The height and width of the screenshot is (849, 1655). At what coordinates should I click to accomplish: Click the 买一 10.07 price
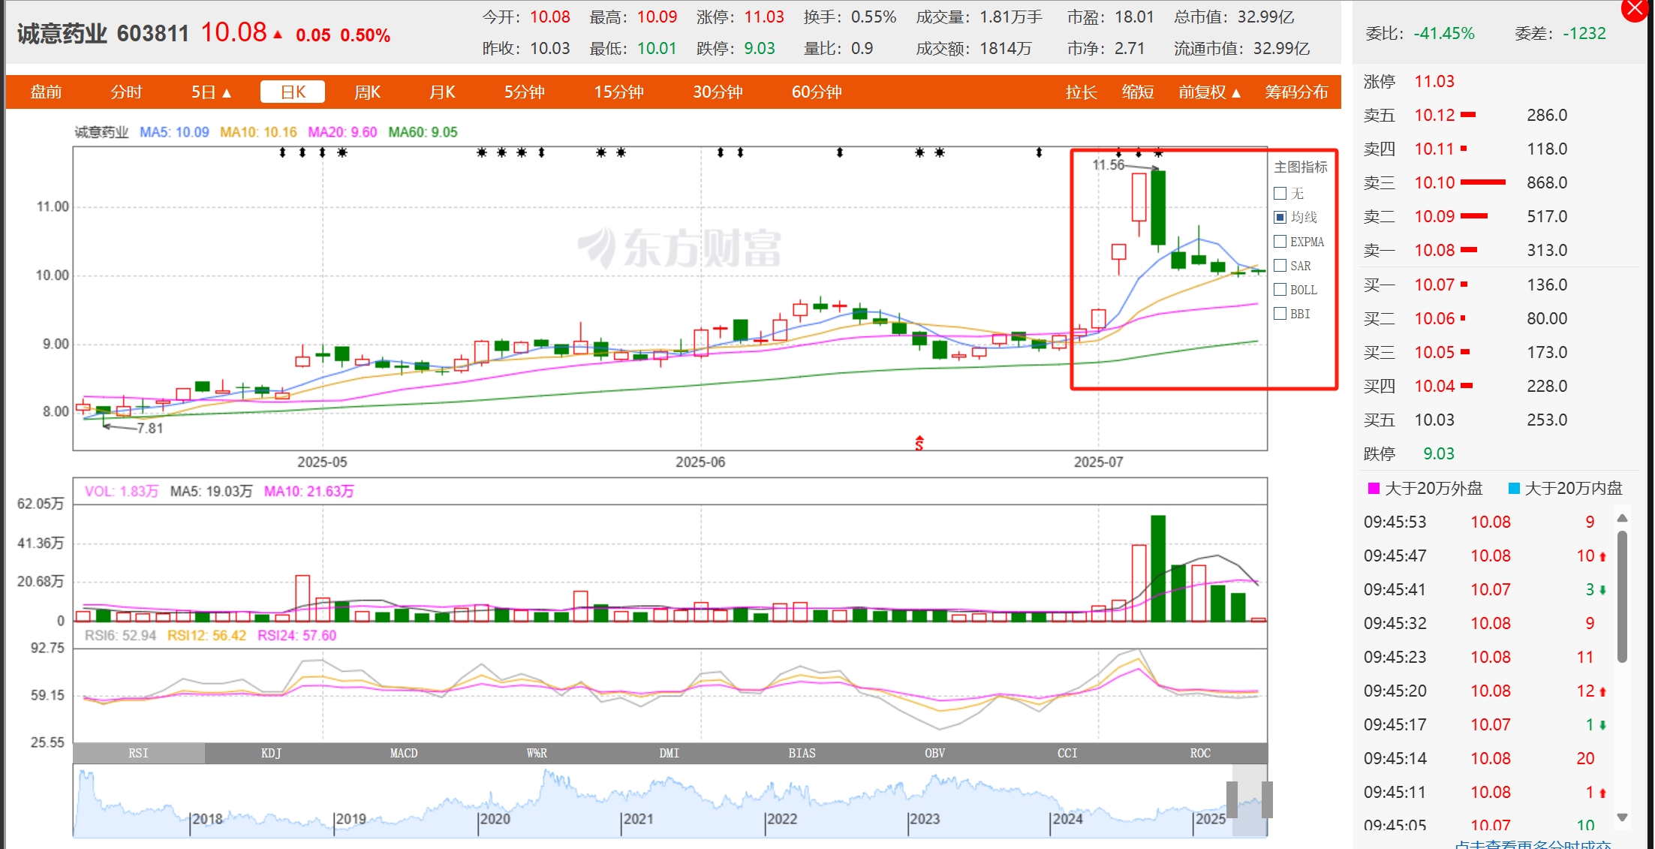click(1434, 285)
